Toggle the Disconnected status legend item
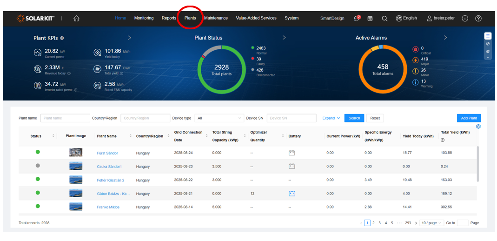Viewport: 497px width, 241px height. pyautogui.click(x=265, y=70)
